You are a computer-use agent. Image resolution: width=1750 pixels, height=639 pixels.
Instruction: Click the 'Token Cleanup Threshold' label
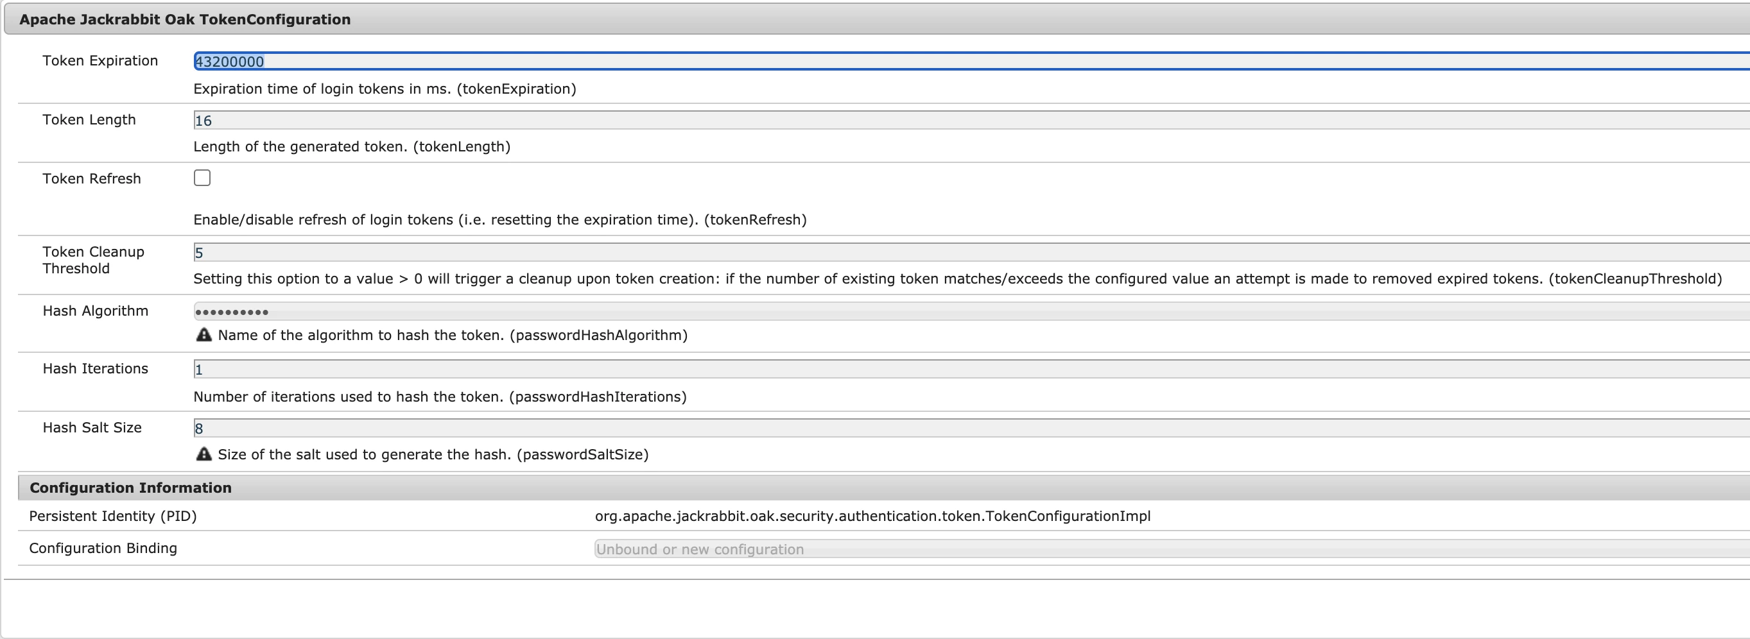pyautogui.click(x=94, y=260)
